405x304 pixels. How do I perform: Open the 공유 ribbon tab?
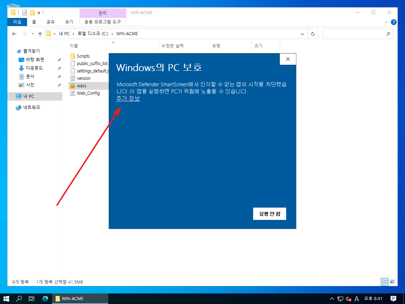(51, 22)
